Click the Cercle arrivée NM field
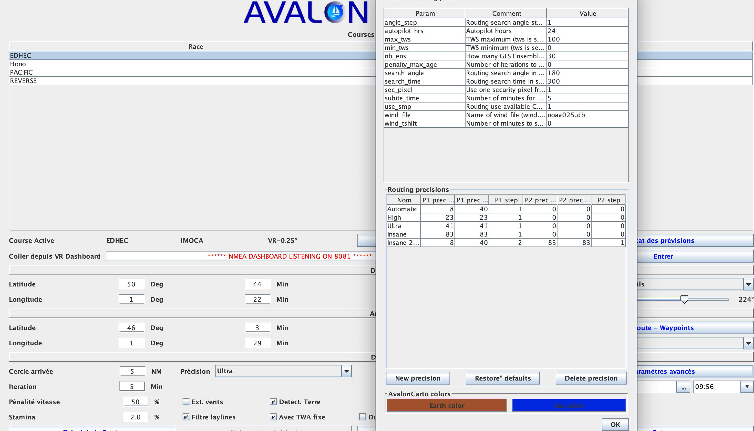 tap(132, 371)
